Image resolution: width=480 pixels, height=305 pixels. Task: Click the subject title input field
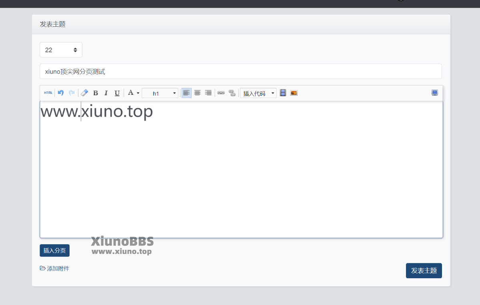(x=241, y=72)
